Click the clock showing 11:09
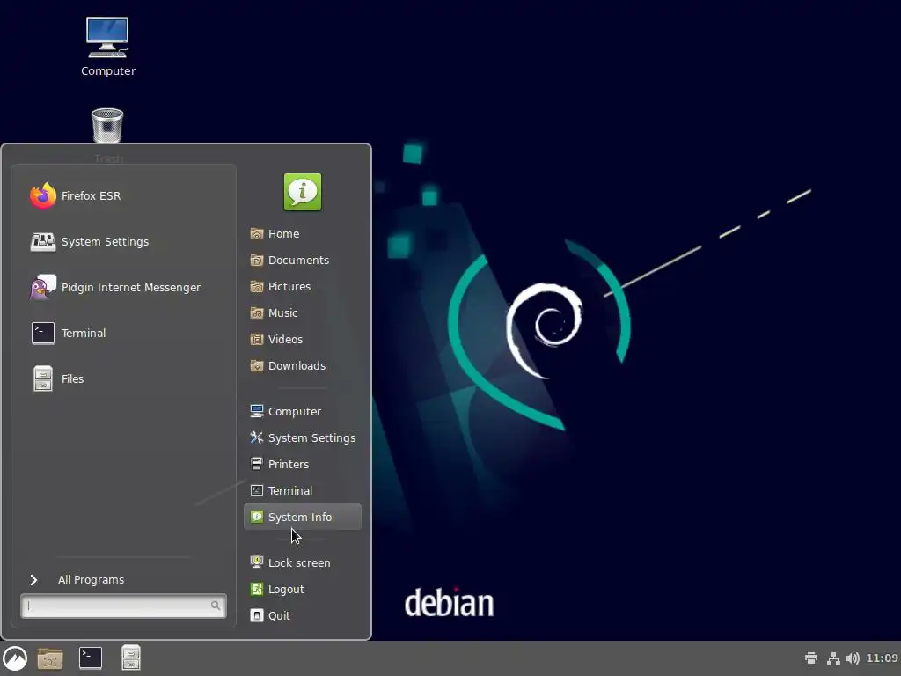Image resolution: width=901 pixels, height=676 pixels. (882, 658)
